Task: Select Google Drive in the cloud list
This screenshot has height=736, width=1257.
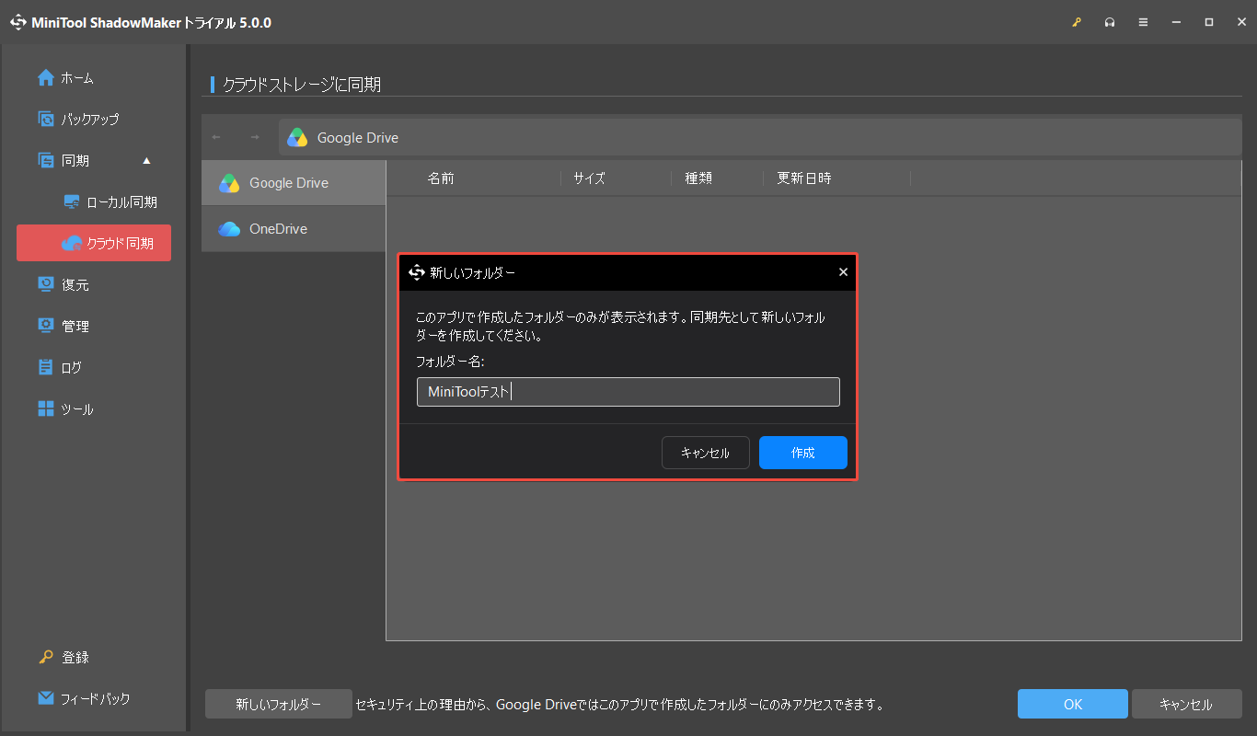Action: pyautogui.click(x=294, y=183)
